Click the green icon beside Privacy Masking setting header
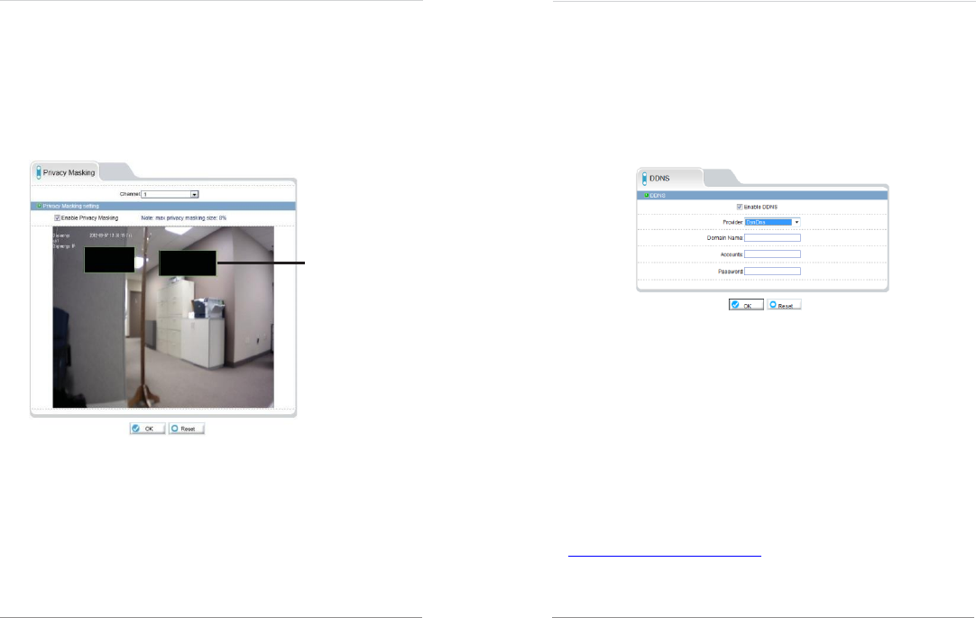This screenshot has height=618, width=976. point(39,206)
